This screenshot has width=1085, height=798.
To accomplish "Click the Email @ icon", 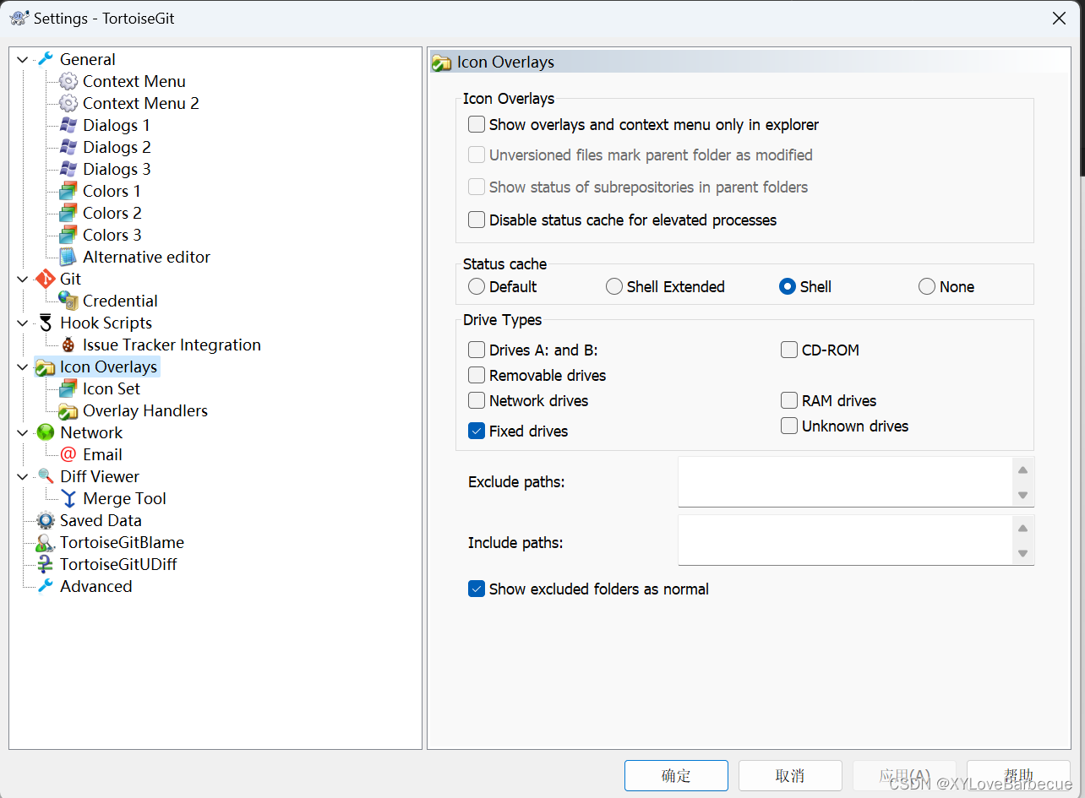I will tap(68, 454).
